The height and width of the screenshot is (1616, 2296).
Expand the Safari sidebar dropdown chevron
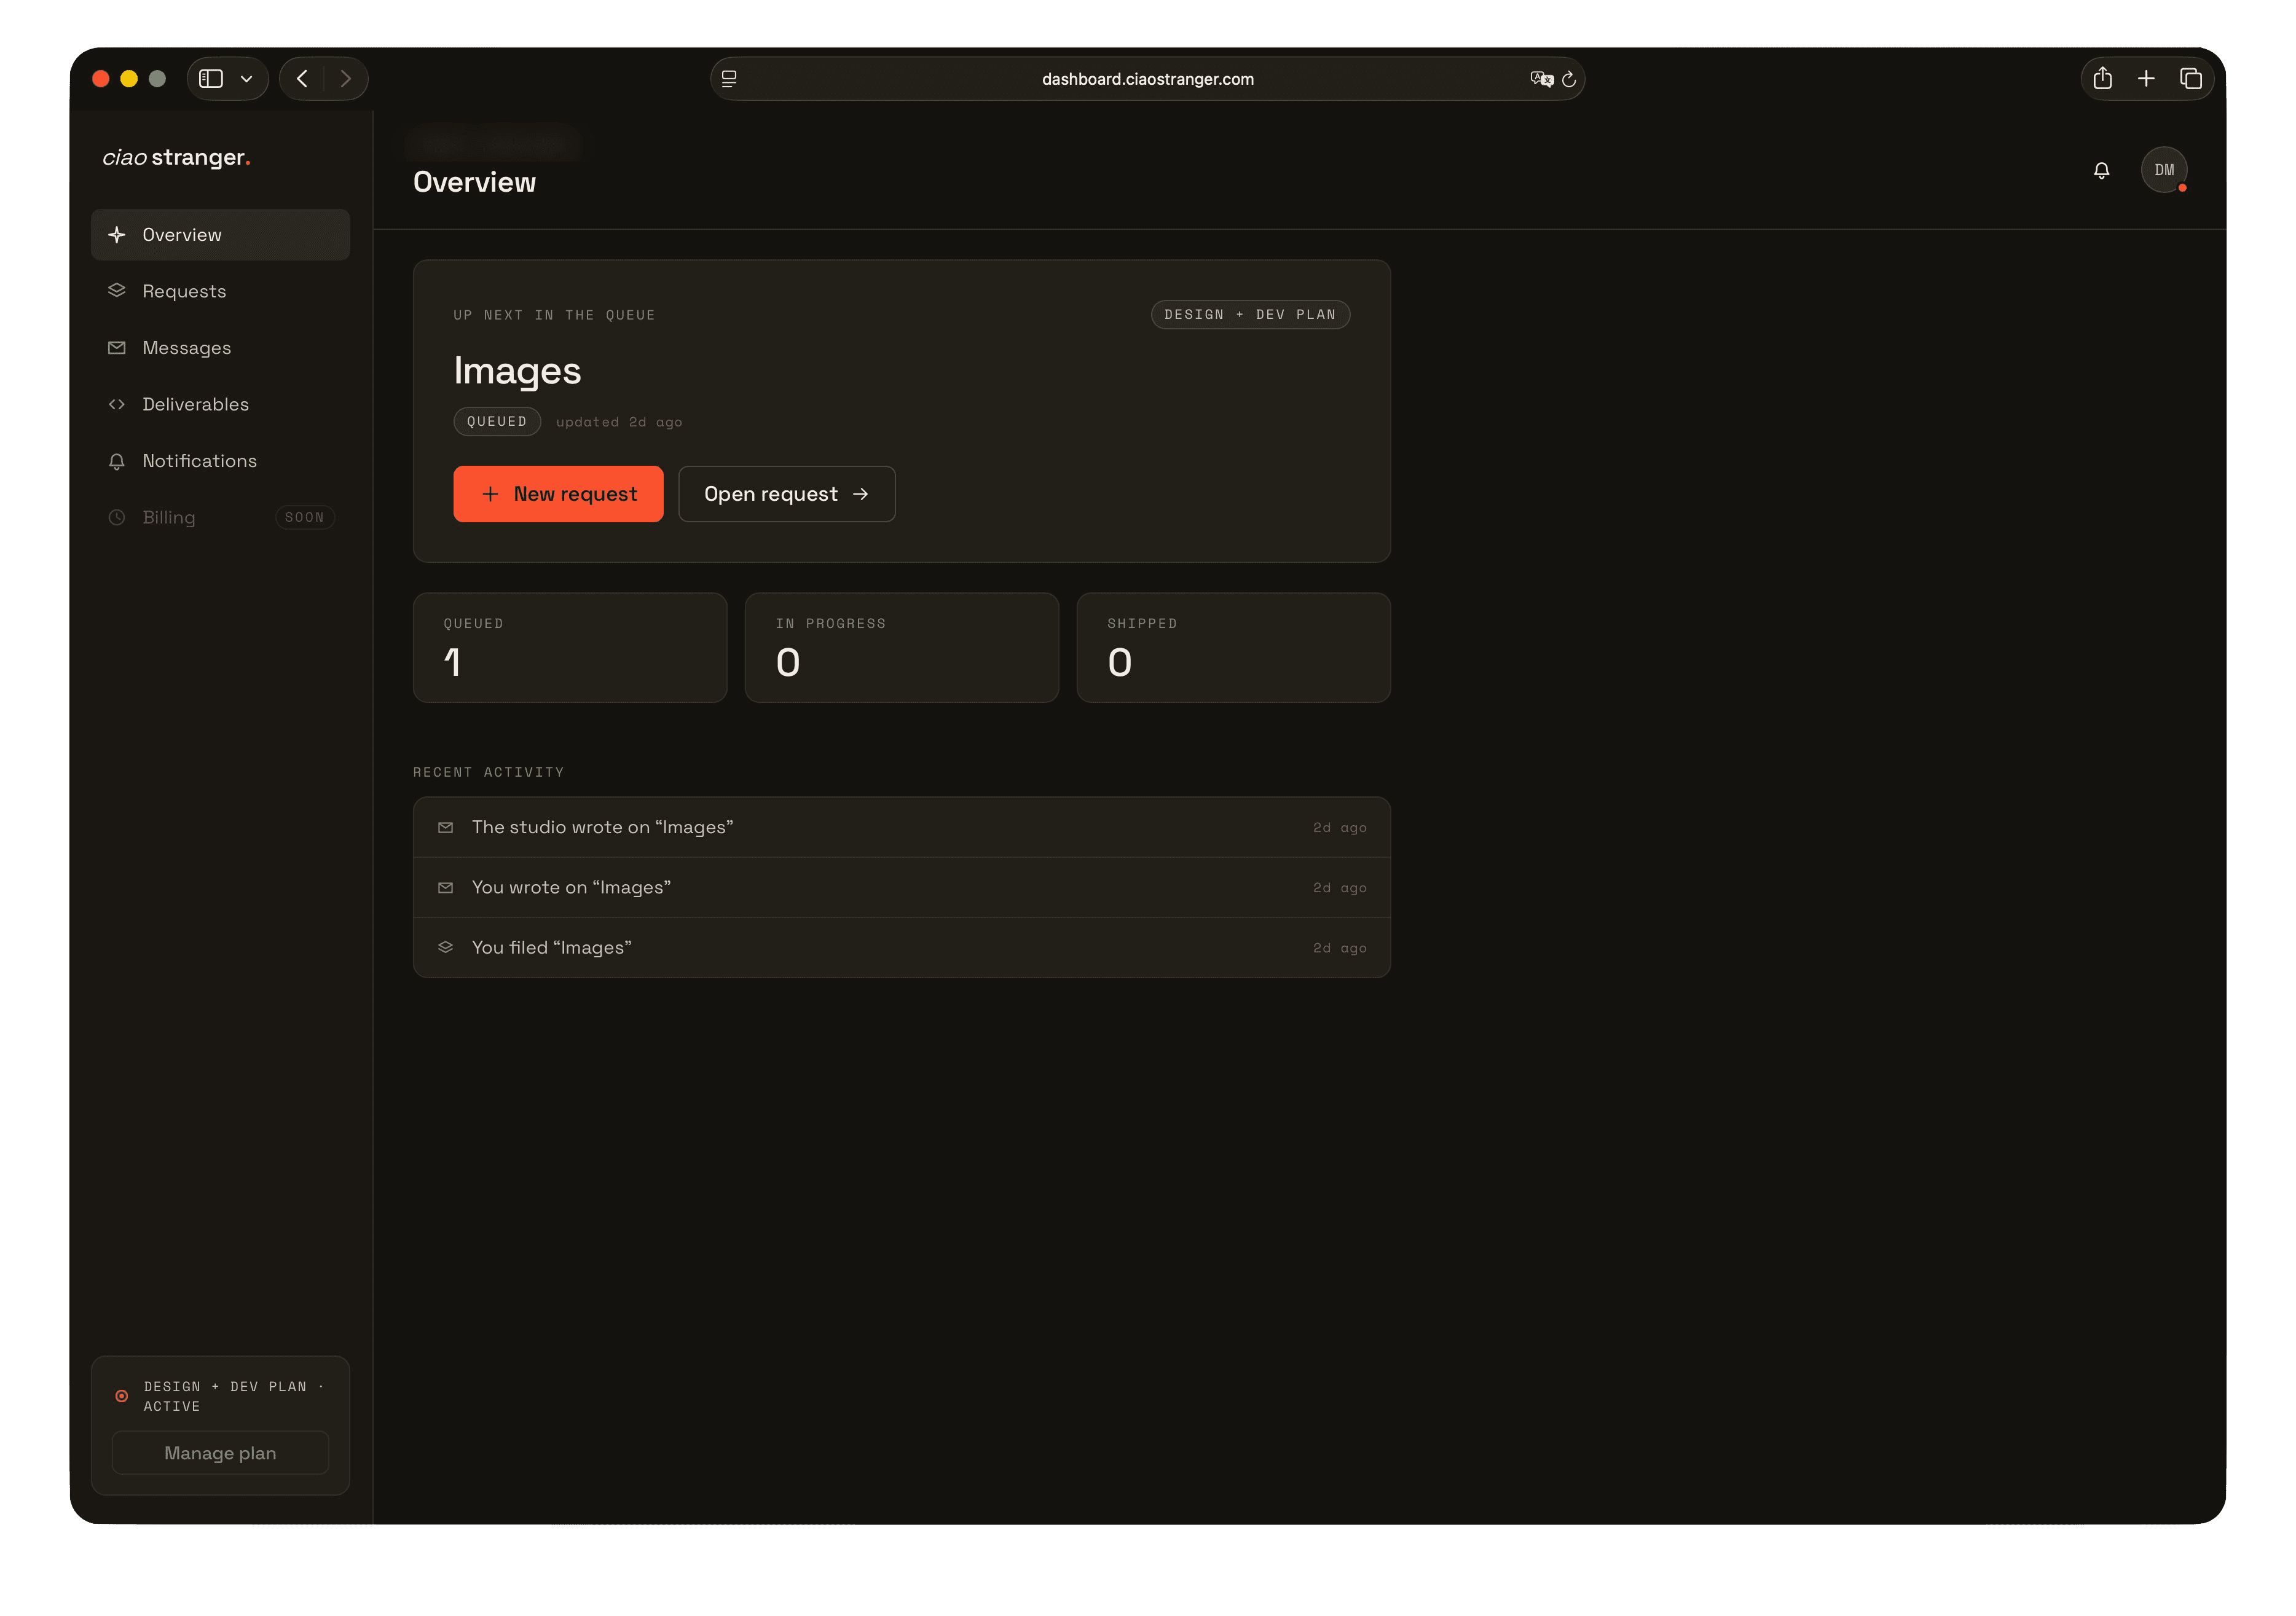(246, 79)
